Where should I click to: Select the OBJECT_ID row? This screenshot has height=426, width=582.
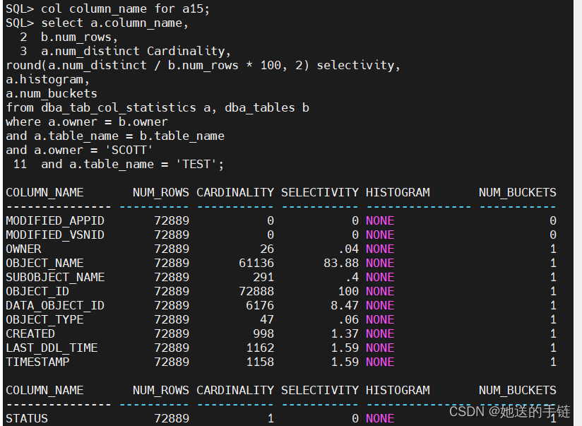pyautogui.click(x=37, y=291)
